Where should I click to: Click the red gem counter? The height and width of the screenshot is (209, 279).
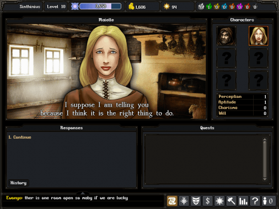[x=248, y=7]
